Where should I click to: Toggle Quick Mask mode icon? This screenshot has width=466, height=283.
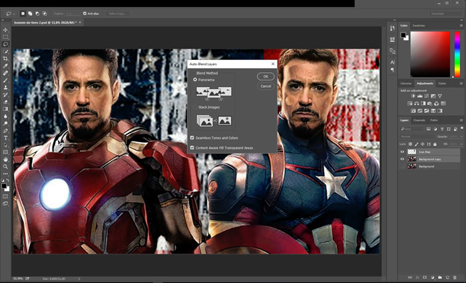pyautogui.click(x=5, y=197)
